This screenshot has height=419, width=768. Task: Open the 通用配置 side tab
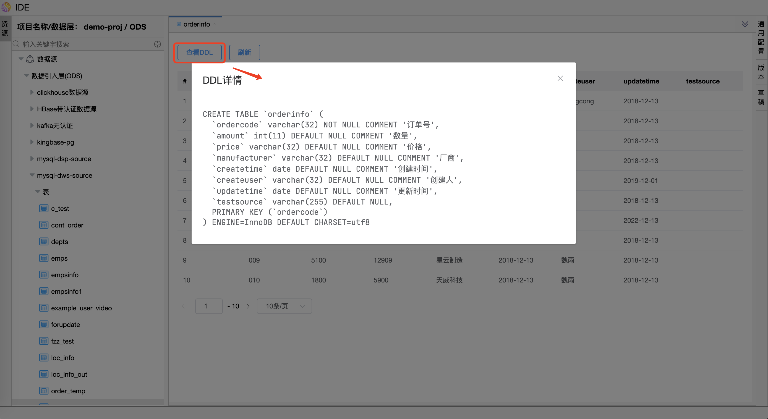[761, 38]
